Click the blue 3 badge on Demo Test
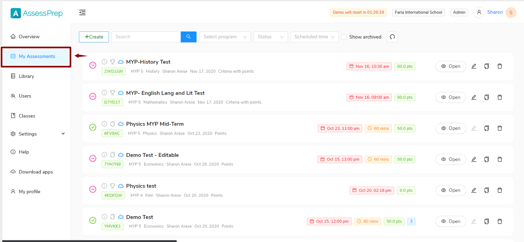 (411, 221)
